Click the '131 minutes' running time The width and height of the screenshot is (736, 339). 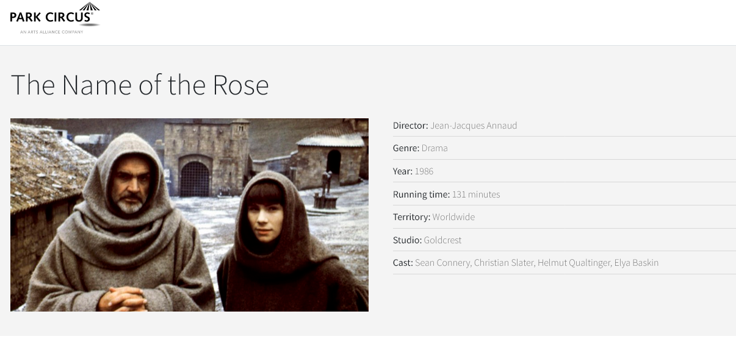[476, 194]
